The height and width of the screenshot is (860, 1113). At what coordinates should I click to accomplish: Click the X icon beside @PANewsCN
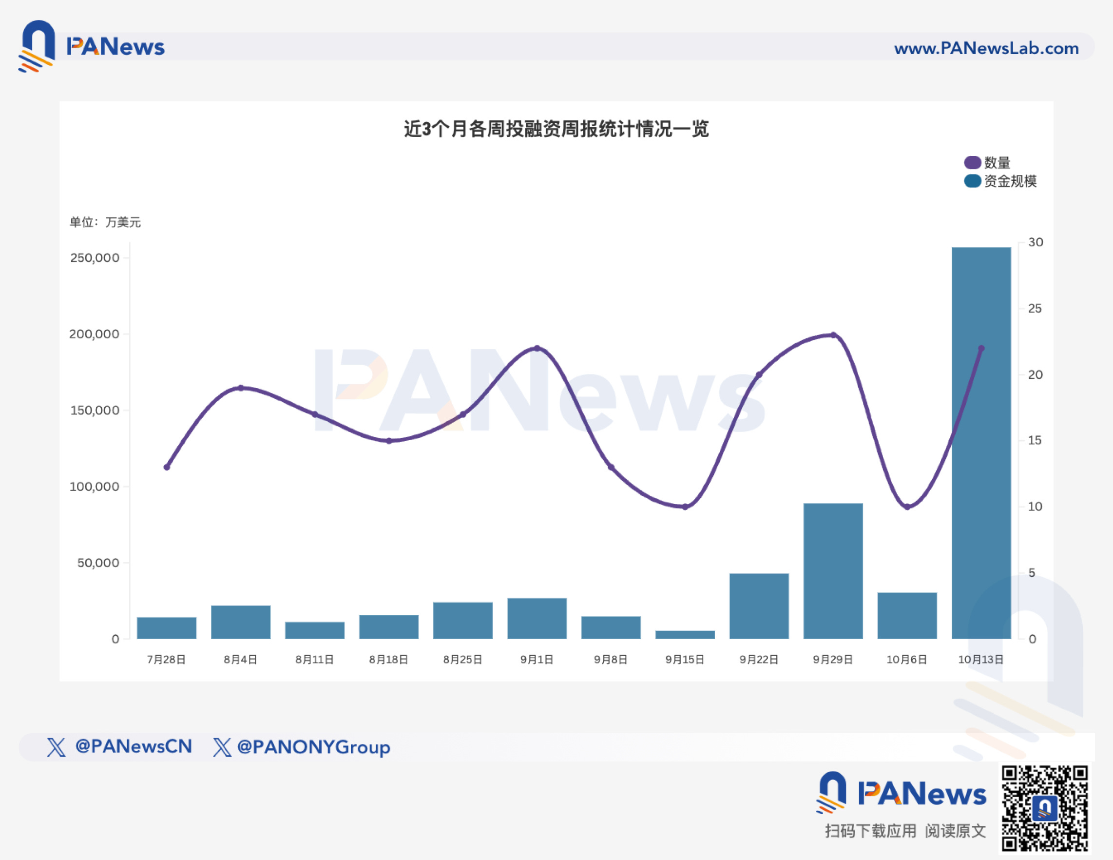56,747
